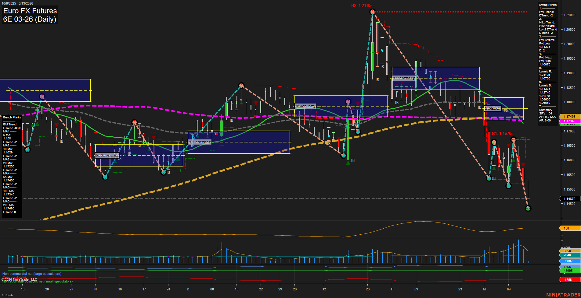Viewport: 581px width, 298px height.
Task: Click the Euro FX Futures 6E 03-26 chart title
Action: pos(30,15)
